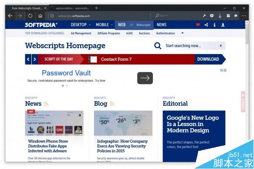Read 'Infographic: How Company Execs' article

pyautogui.click(x=122, y=146)
